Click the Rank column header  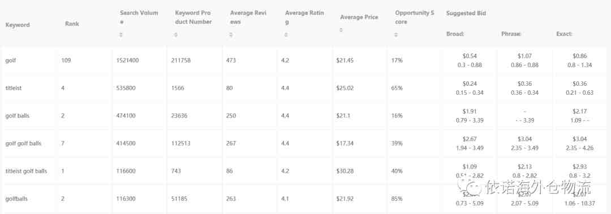(x=72, y=24)
